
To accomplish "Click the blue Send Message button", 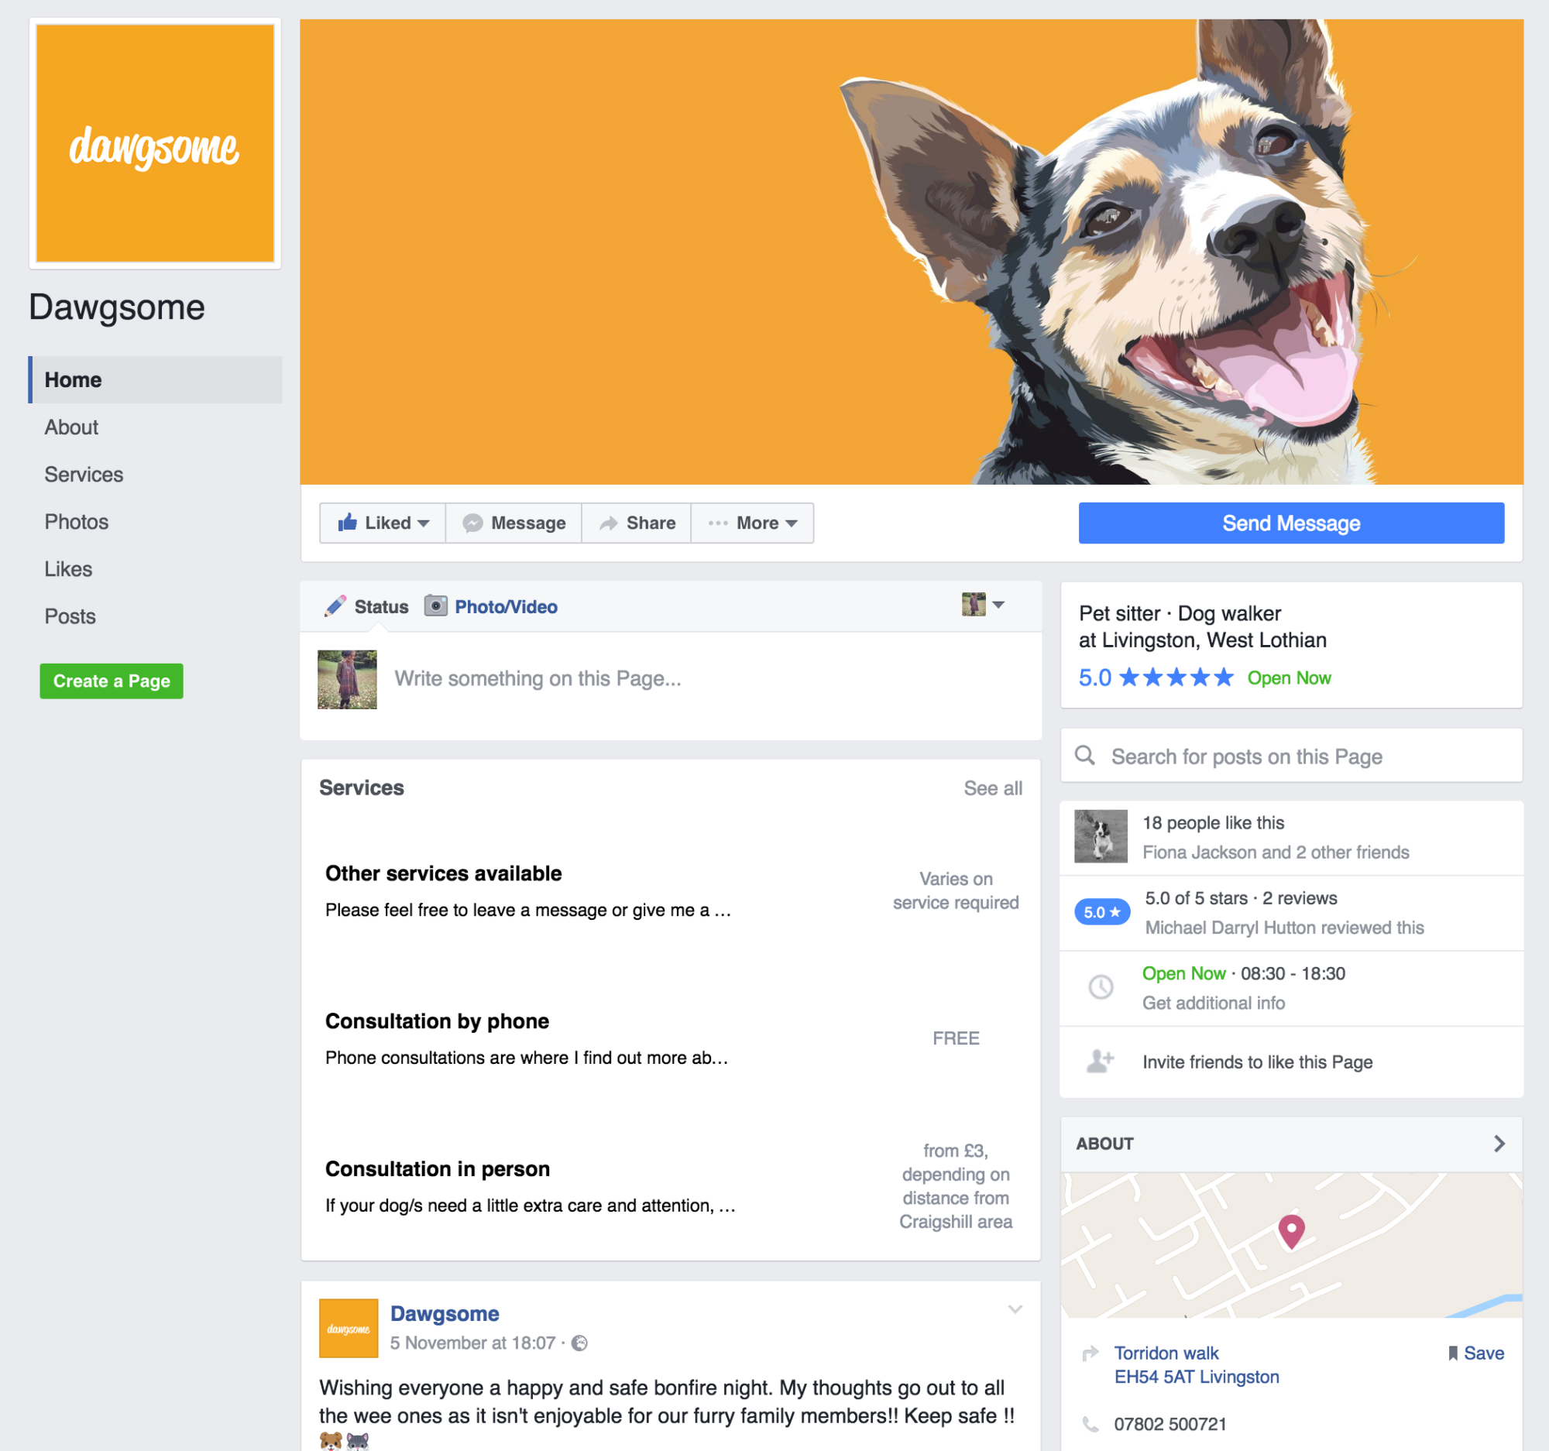I will pos(1291,523).
